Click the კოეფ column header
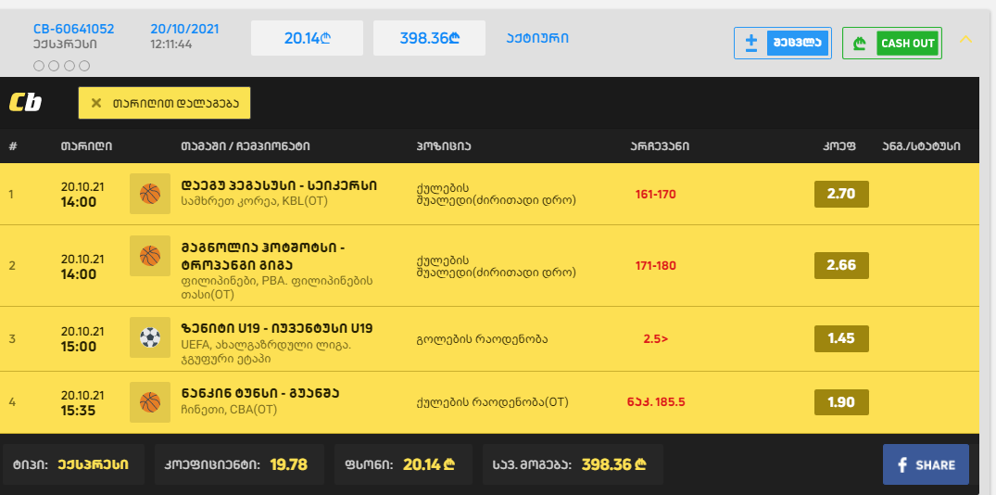Viewport: 996px width, 495px height. coord(839,146)
